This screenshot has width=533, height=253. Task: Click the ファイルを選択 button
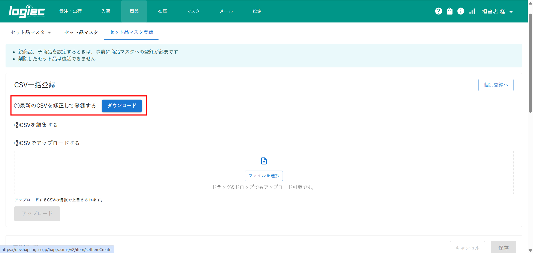point(264,176)
